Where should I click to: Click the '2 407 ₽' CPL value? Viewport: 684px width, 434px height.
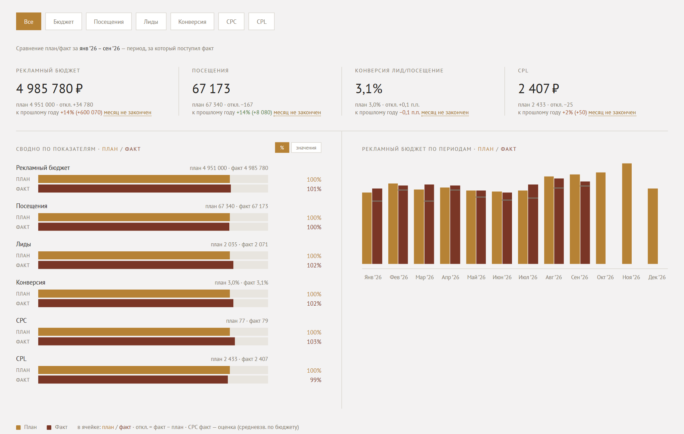pos(538,89)
